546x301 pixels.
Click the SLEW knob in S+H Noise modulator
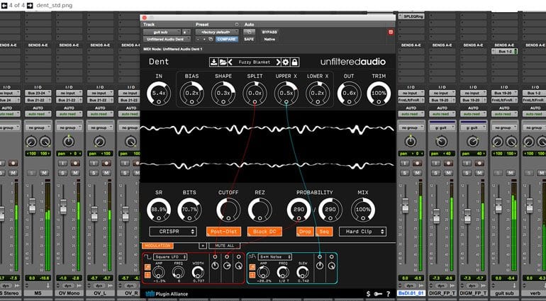tap(303, 272)
